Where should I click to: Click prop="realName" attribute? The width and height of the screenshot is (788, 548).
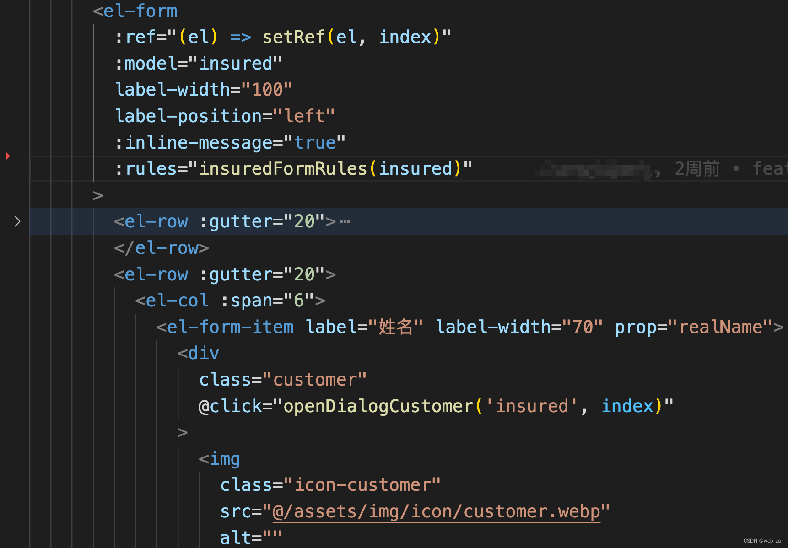point(694,327)
